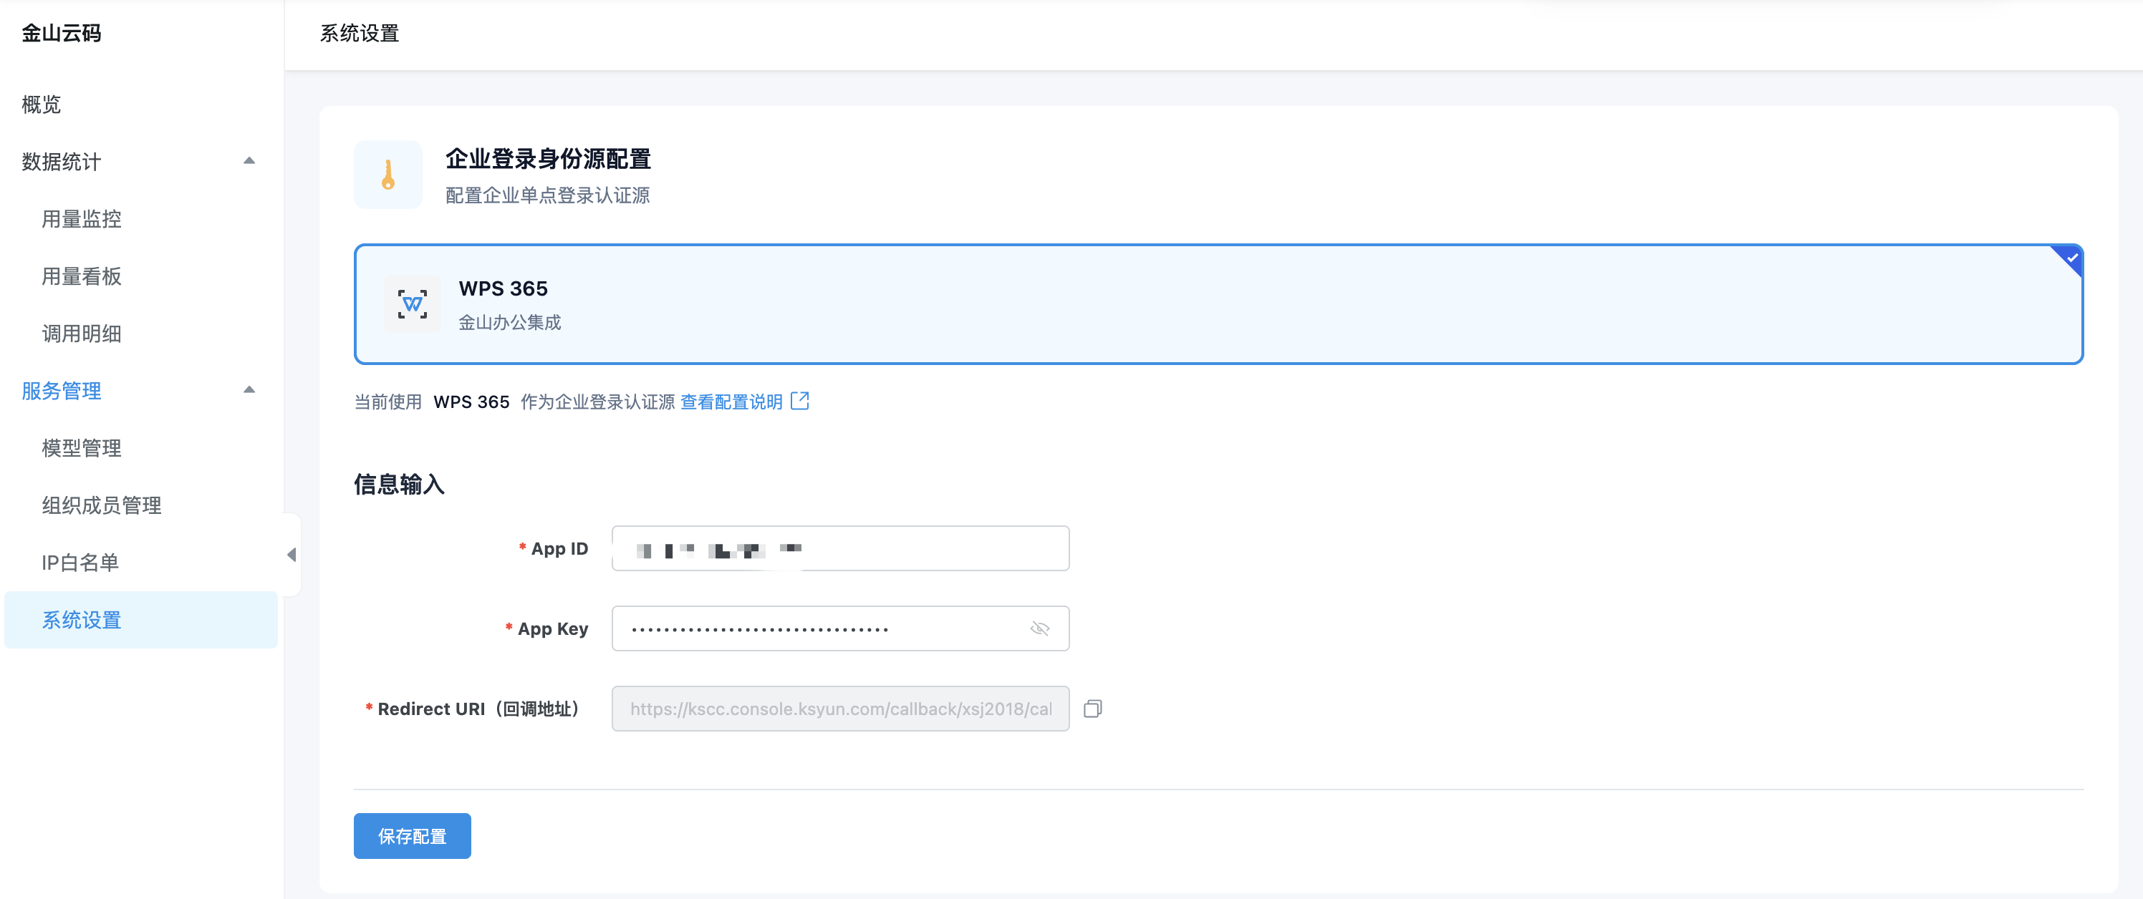Open 调用明细 in the sidebar

[82, 334]
